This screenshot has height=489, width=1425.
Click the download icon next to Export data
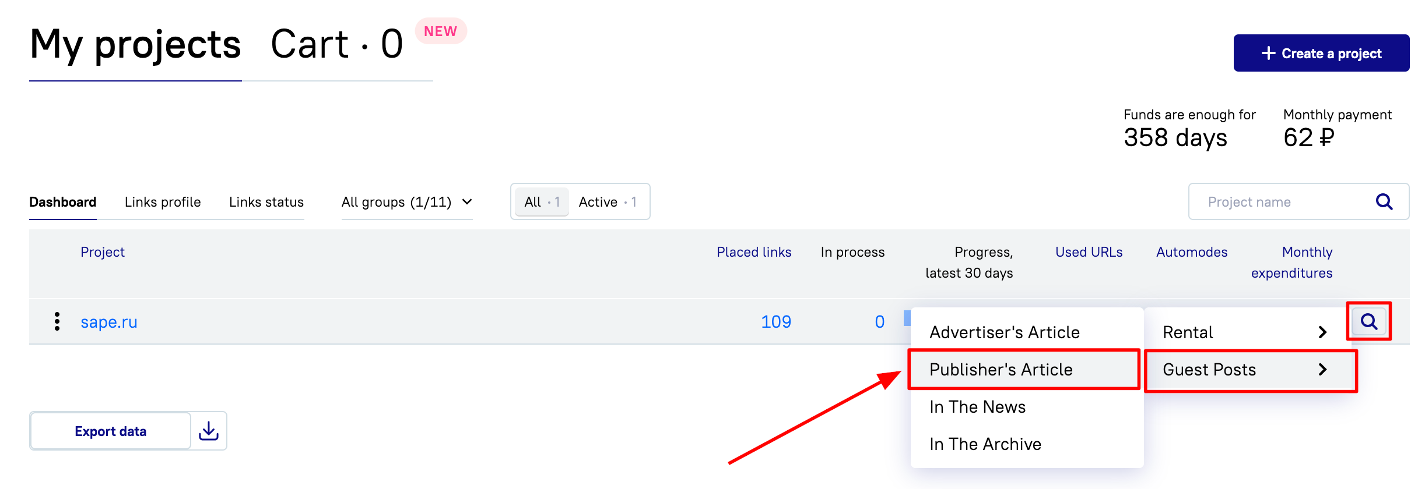[x=209, y=431]
